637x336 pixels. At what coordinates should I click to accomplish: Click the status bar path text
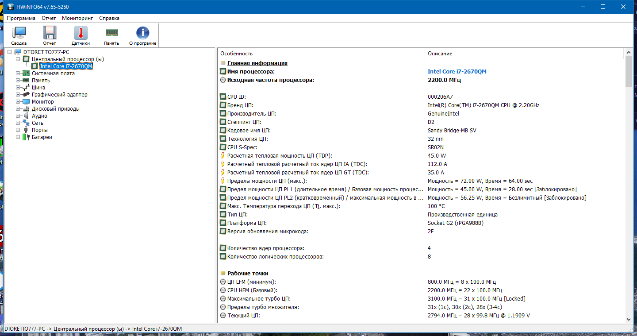click(x=93, y=329)
